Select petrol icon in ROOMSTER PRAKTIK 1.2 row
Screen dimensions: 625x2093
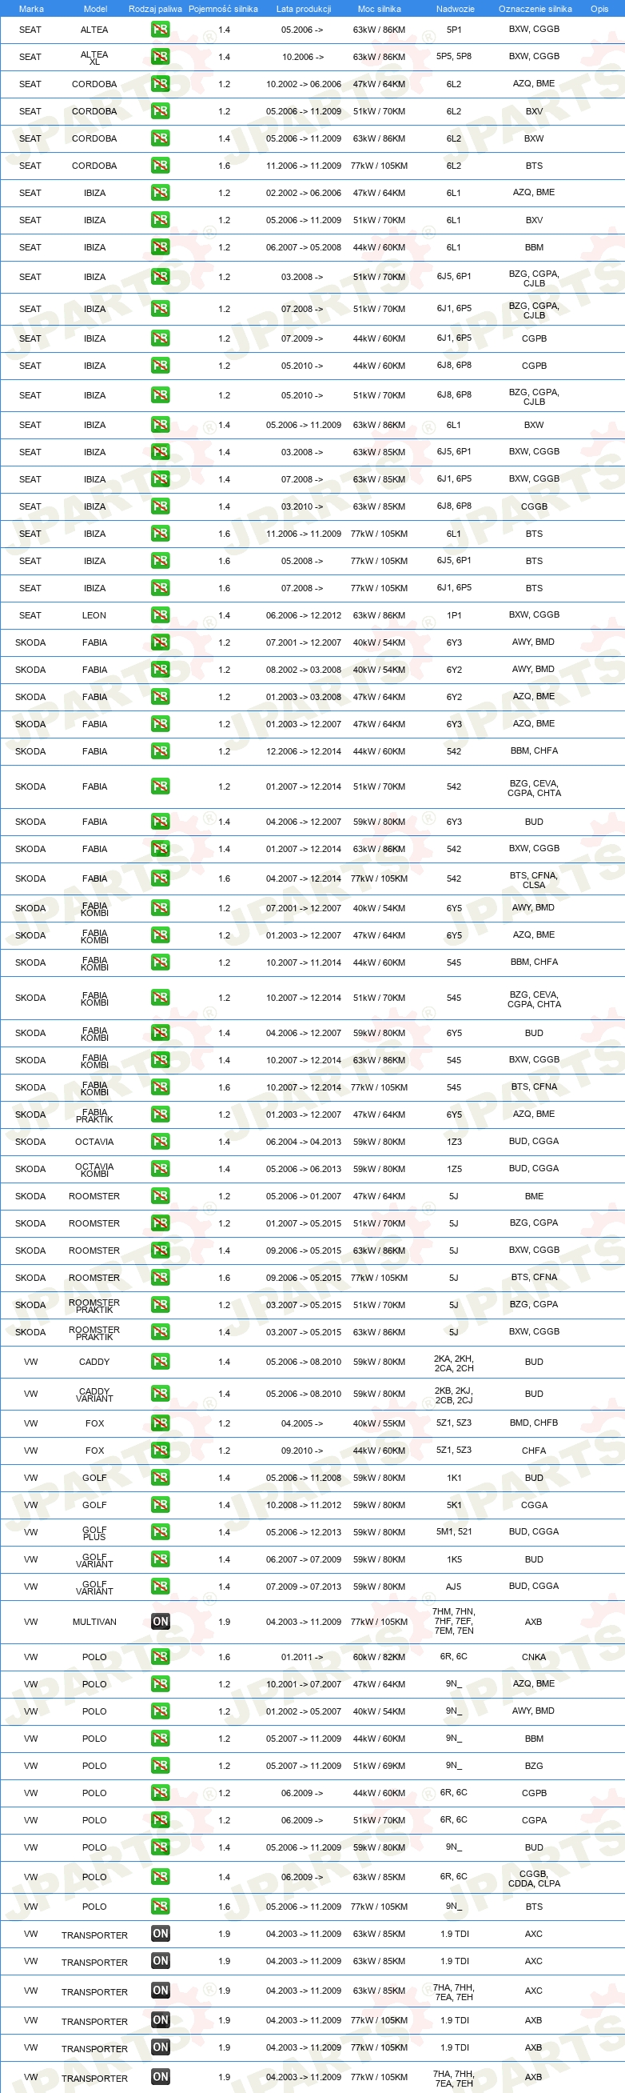pos(160,1306)
